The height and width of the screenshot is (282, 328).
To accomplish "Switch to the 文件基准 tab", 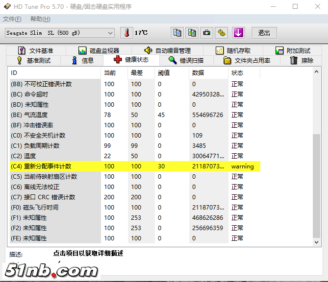I will coord(36,50).
